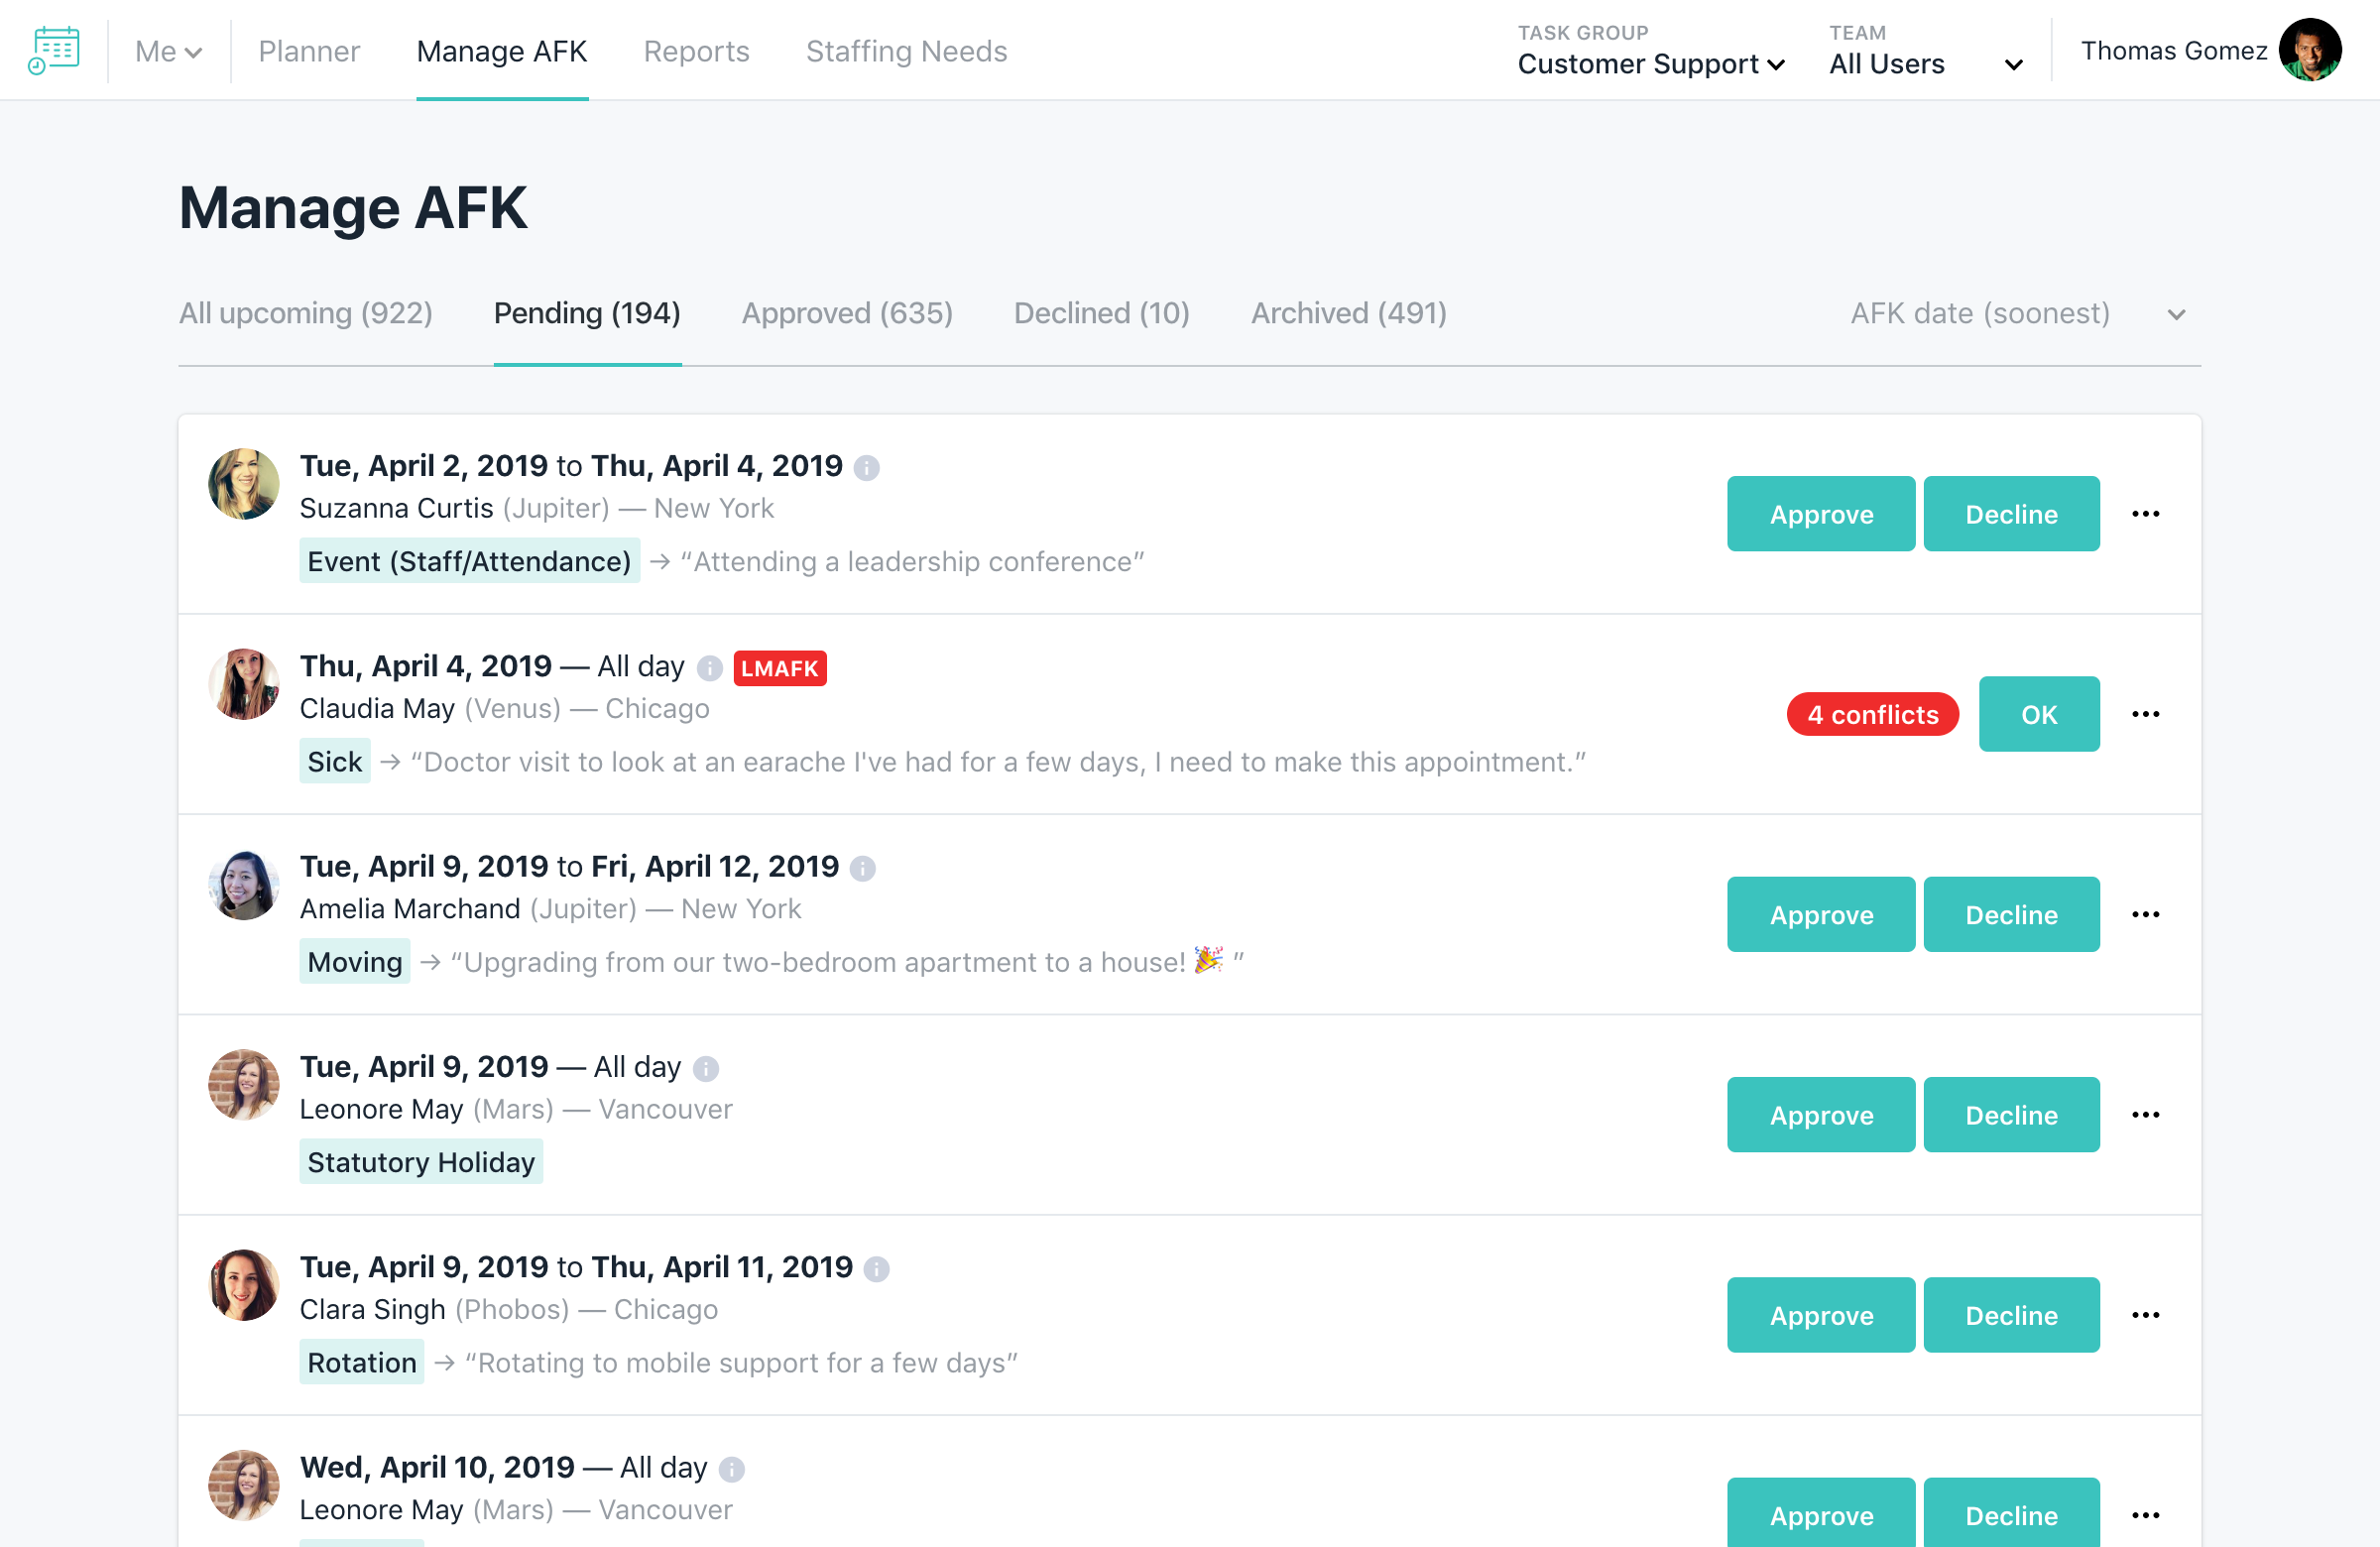Open more options for Amelia Marchand request

(2145, 914)
